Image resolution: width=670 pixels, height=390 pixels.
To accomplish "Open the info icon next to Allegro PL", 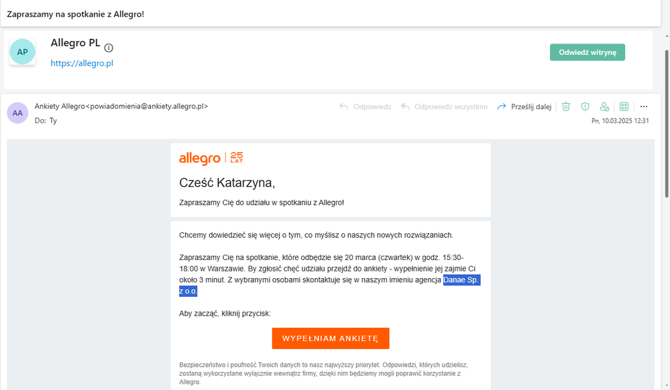I will tap(109, 48).
